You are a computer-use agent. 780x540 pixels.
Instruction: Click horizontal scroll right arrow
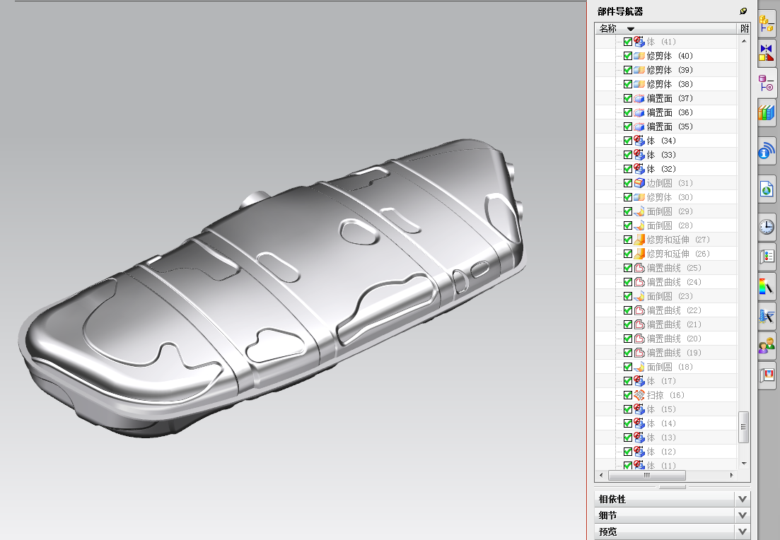(731, 476)
